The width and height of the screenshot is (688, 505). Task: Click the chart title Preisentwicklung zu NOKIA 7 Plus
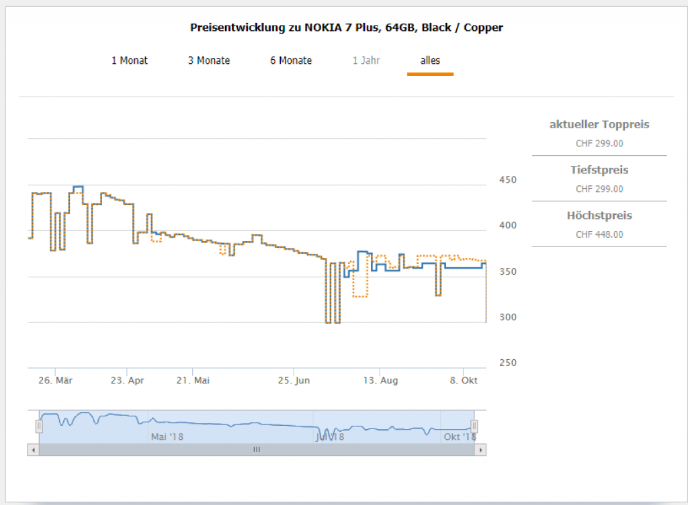click(x=347, y=28)
